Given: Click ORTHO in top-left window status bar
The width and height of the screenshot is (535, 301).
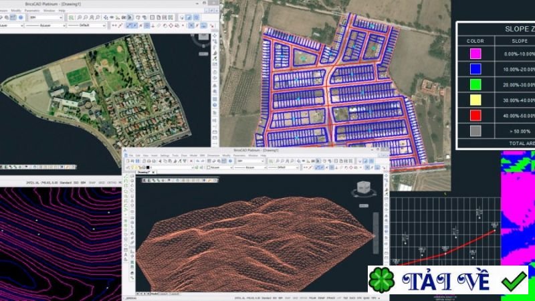Looking at the screenshot, I should click(112, 183).
